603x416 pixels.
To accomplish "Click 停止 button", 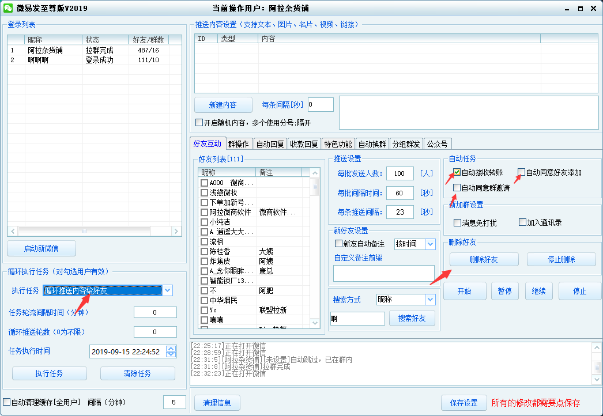I will pyautogui.click(x=579, y=291).
